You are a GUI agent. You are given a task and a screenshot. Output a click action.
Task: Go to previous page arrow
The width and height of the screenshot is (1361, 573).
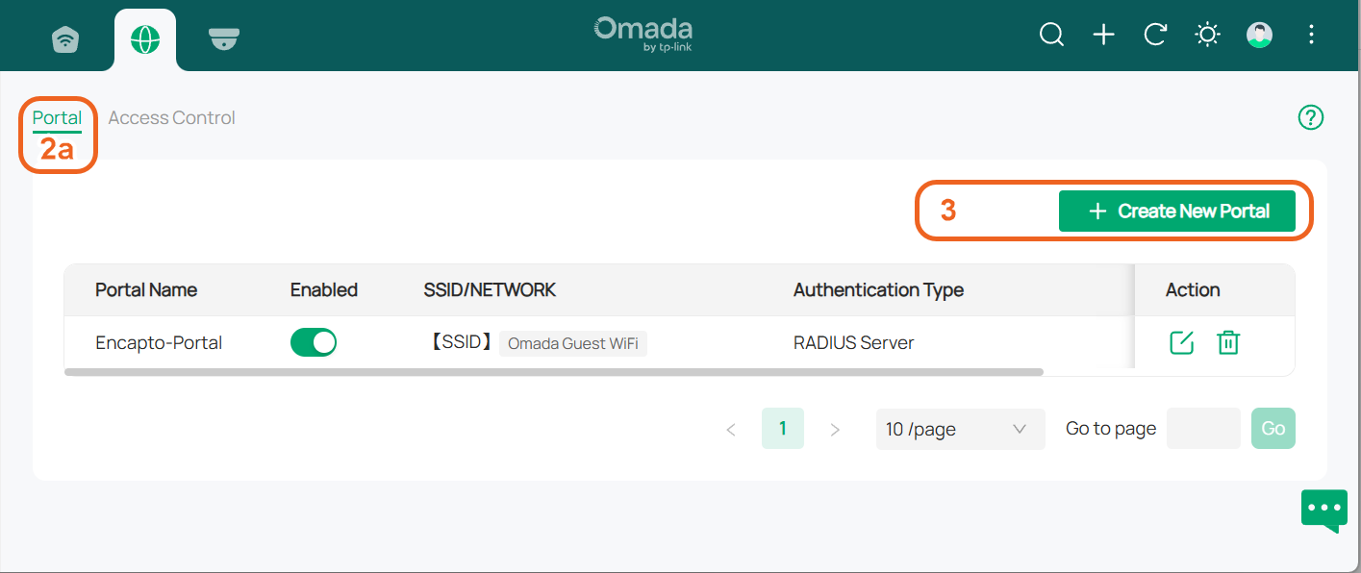(x=731, y=430)
